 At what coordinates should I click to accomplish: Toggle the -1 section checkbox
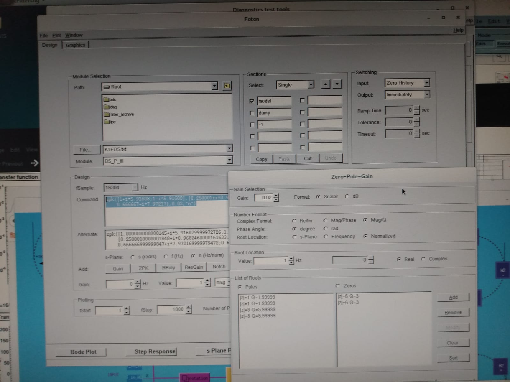click(252, 124)
